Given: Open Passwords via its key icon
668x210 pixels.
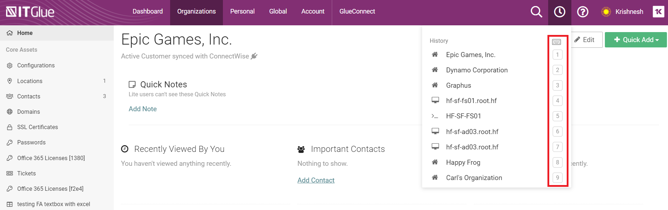Looking at the screenshot, I should pos(10,143).
